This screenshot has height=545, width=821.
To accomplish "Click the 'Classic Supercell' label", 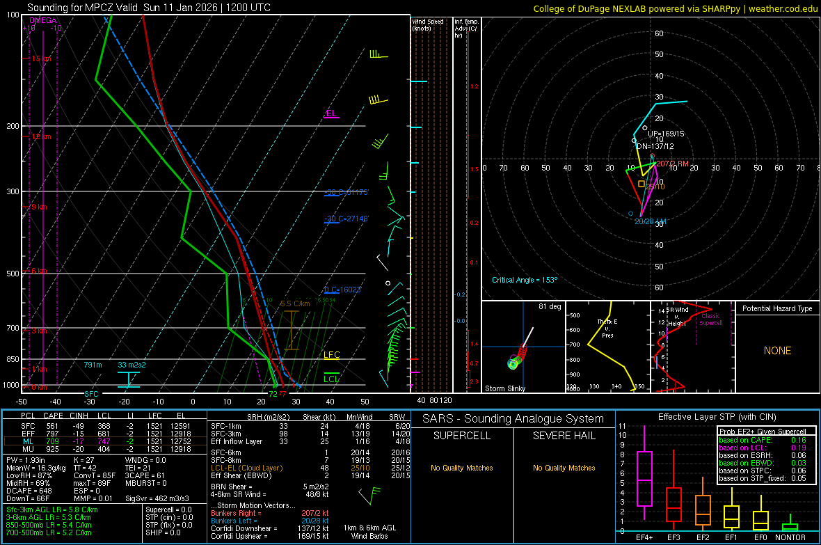I will pyautogui.click(x=711, y=319).
